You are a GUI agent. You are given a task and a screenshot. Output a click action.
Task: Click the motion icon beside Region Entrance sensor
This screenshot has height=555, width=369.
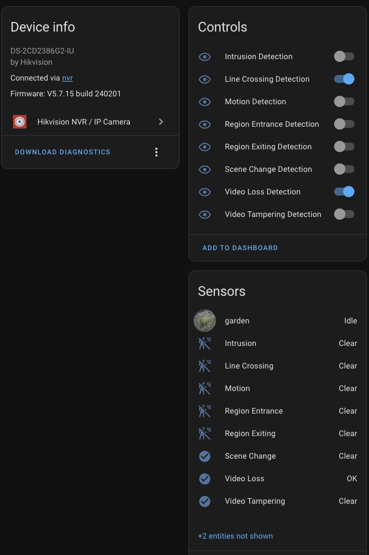point(205,411)
